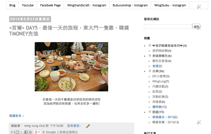Share post on Pinterest icon
Screen dimensions: 211x134
click(30, 132)
